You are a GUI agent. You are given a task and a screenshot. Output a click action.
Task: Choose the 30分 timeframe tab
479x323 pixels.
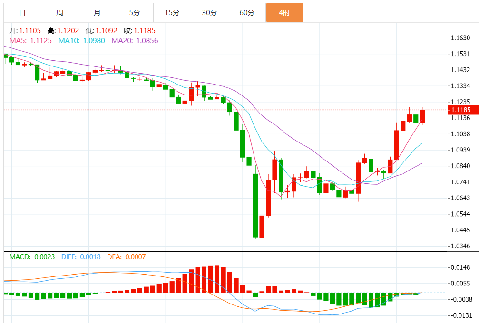(210, 13)
